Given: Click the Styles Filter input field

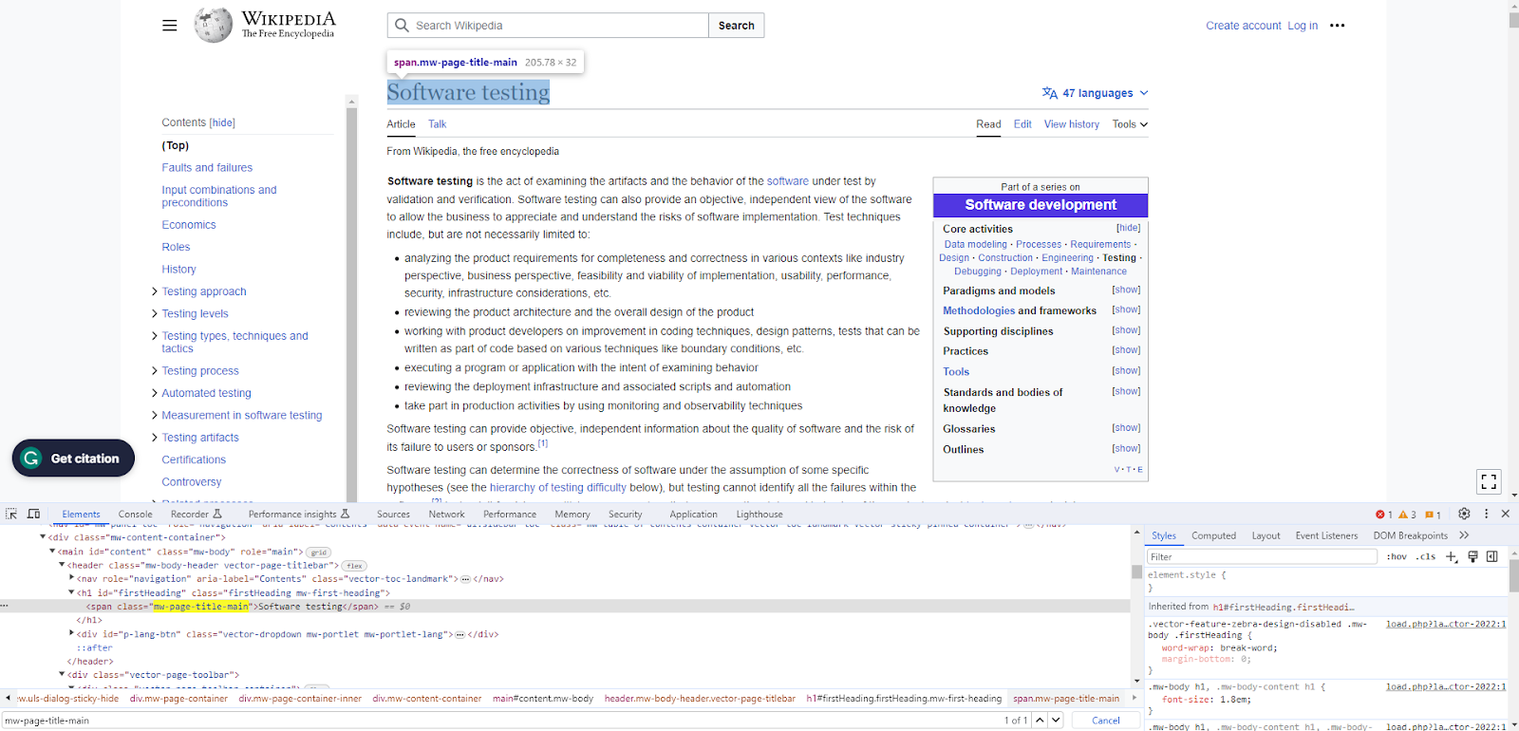Looking at the screenshot, I should (x=1262, y=557).
